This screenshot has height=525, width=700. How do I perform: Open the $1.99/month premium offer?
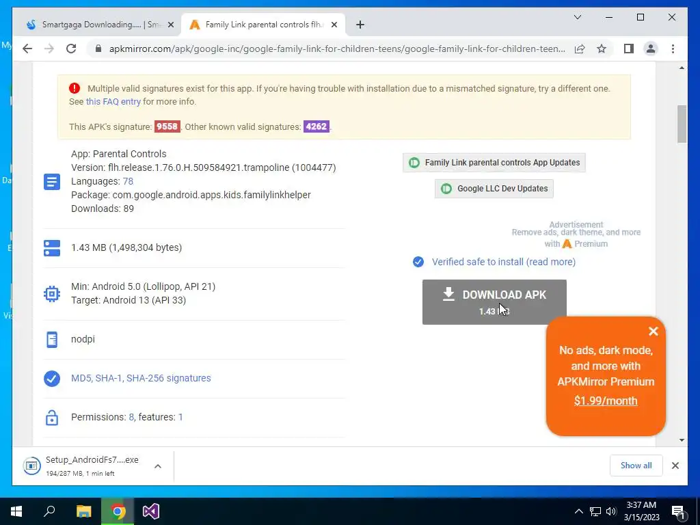coord(606,401)
